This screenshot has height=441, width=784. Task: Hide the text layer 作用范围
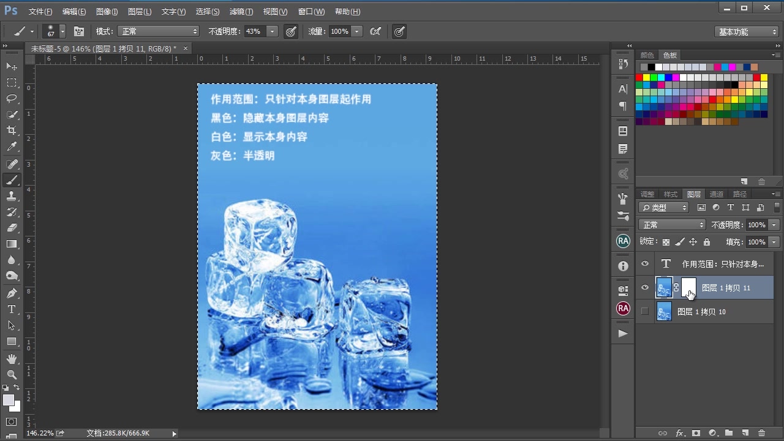pyautogui.click(x=644, y=263)
